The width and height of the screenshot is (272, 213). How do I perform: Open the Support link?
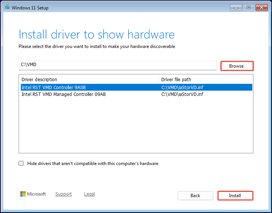[64, 194]
